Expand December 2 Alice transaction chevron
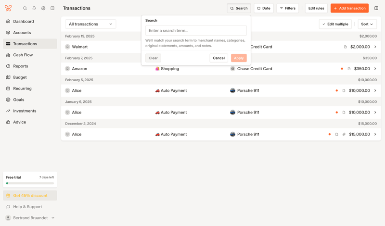The width and height of the screenshot is (385, 226). [x=375, y=134]
